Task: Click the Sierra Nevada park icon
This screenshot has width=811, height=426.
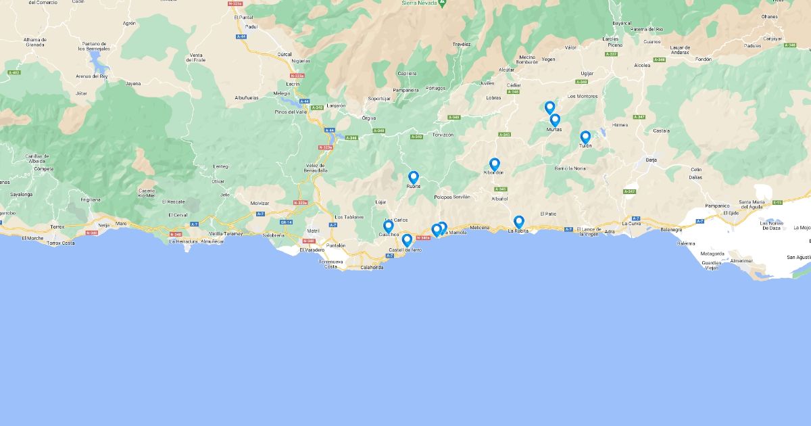Action: point(442,3)
